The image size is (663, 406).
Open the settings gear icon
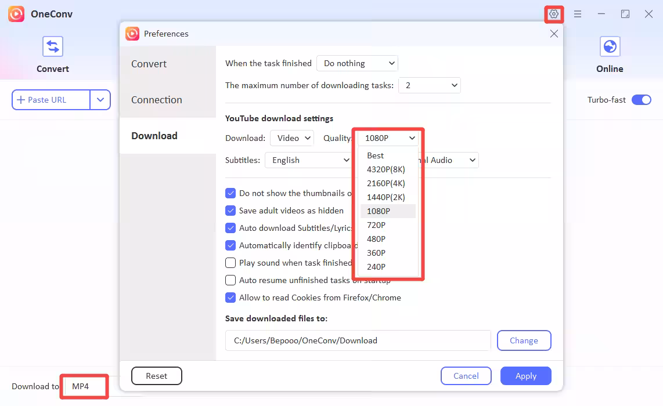(x=554, y=14)
